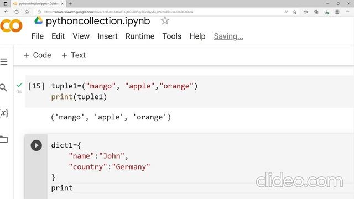The height and width of the screenshot is (199, 354).
Task: Select the pythoncollection.ipynb browser tab
Action: [x=38, y=4]
